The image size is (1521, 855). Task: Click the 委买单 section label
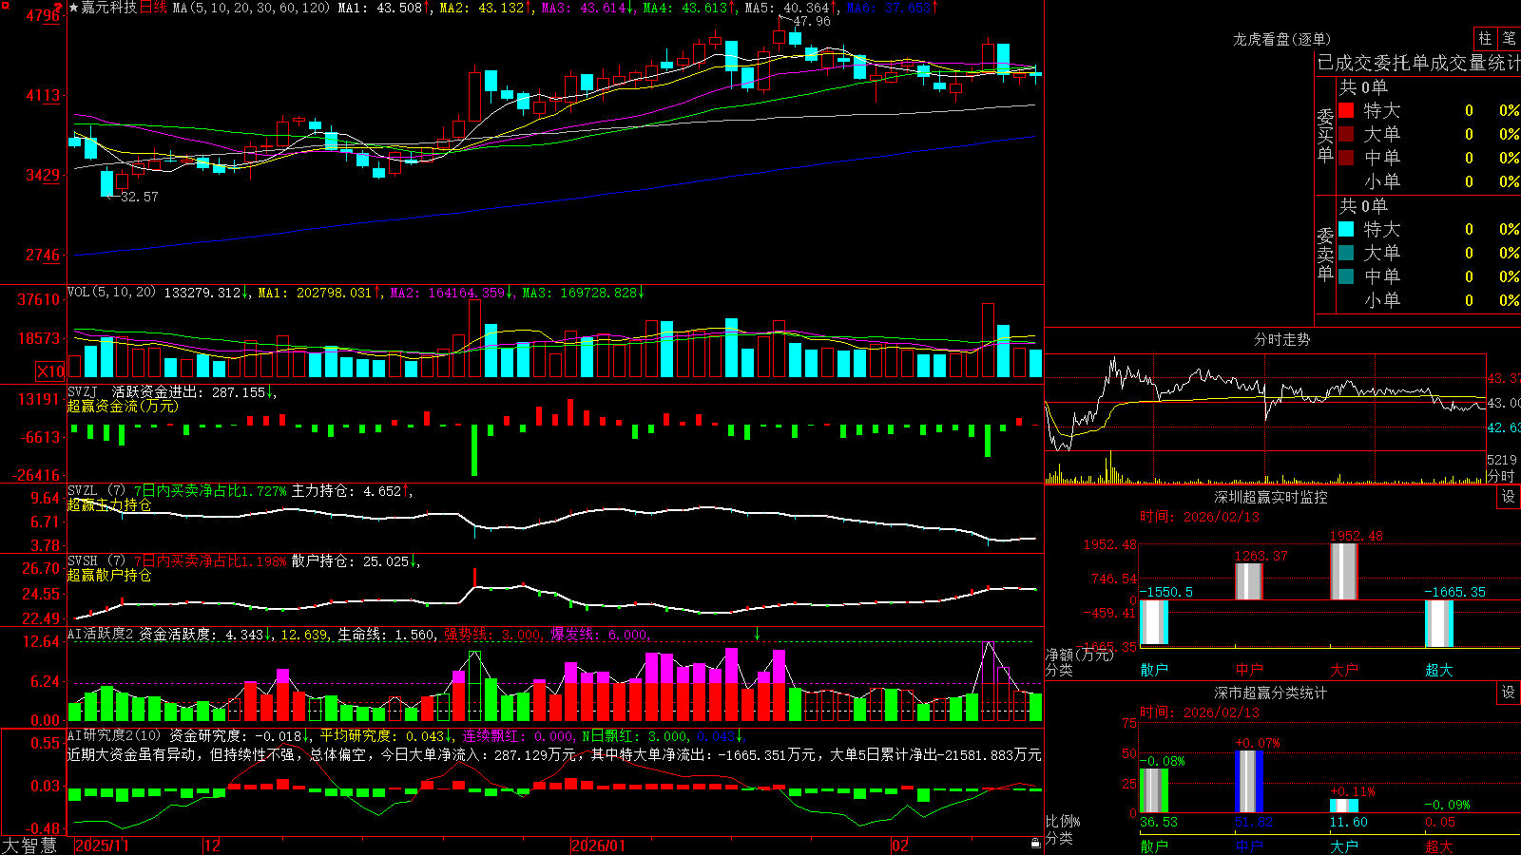click(1325, 135)
